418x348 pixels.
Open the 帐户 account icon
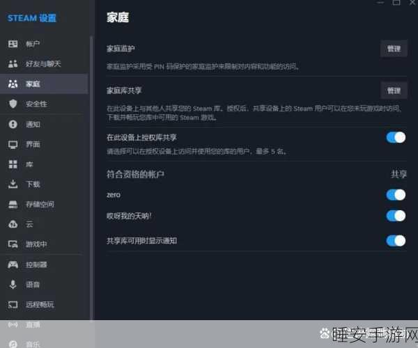click(13, 44)
